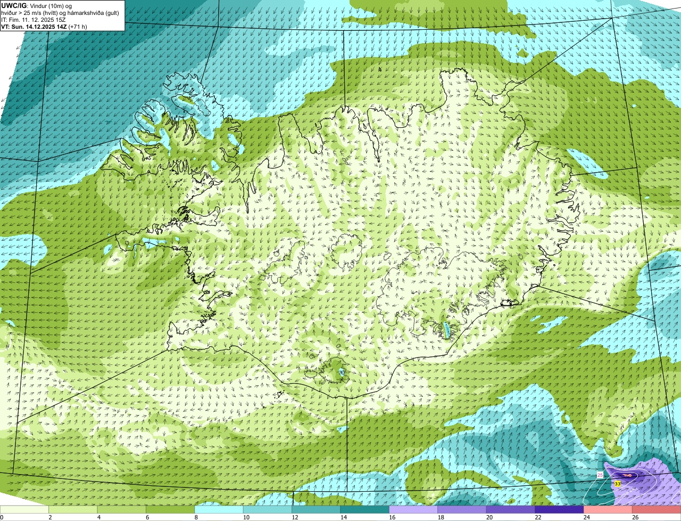Click the legend tick label '22'
681x521 pixels.
click(538, 517)
